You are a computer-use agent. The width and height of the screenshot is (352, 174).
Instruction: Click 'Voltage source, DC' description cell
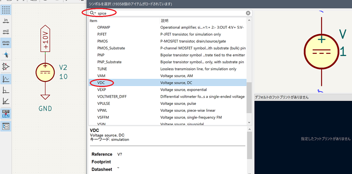click(176, 83)
